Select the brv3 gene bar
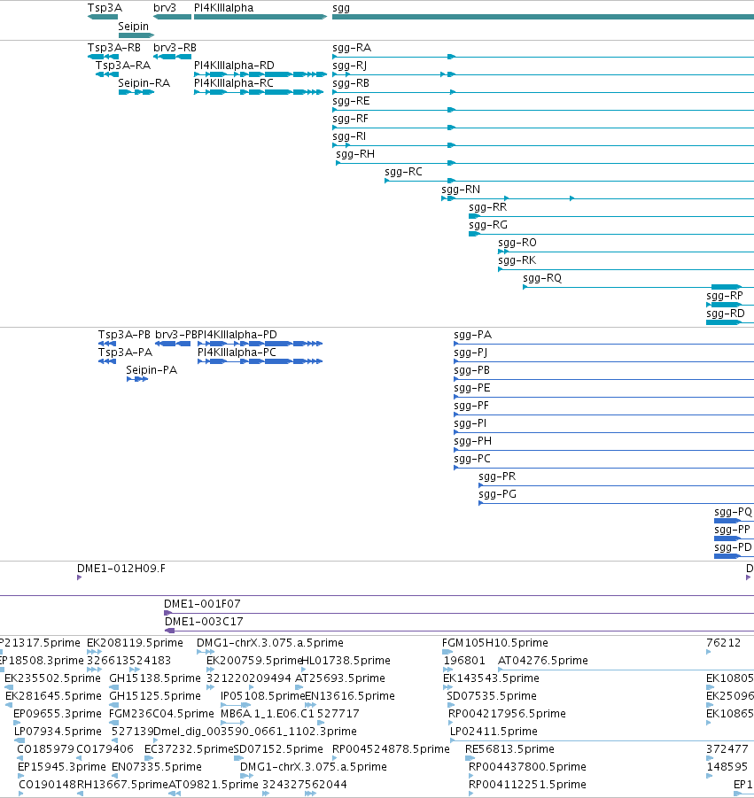The width and height of the screenshot is (754, 798). [x=172, y=17]
